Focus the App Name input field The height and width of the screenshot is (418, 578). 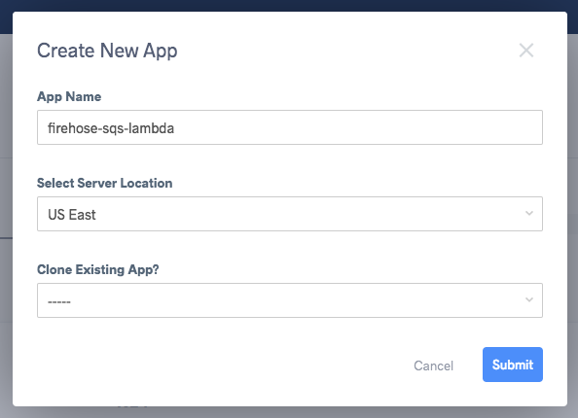click(x=290, y=127)
